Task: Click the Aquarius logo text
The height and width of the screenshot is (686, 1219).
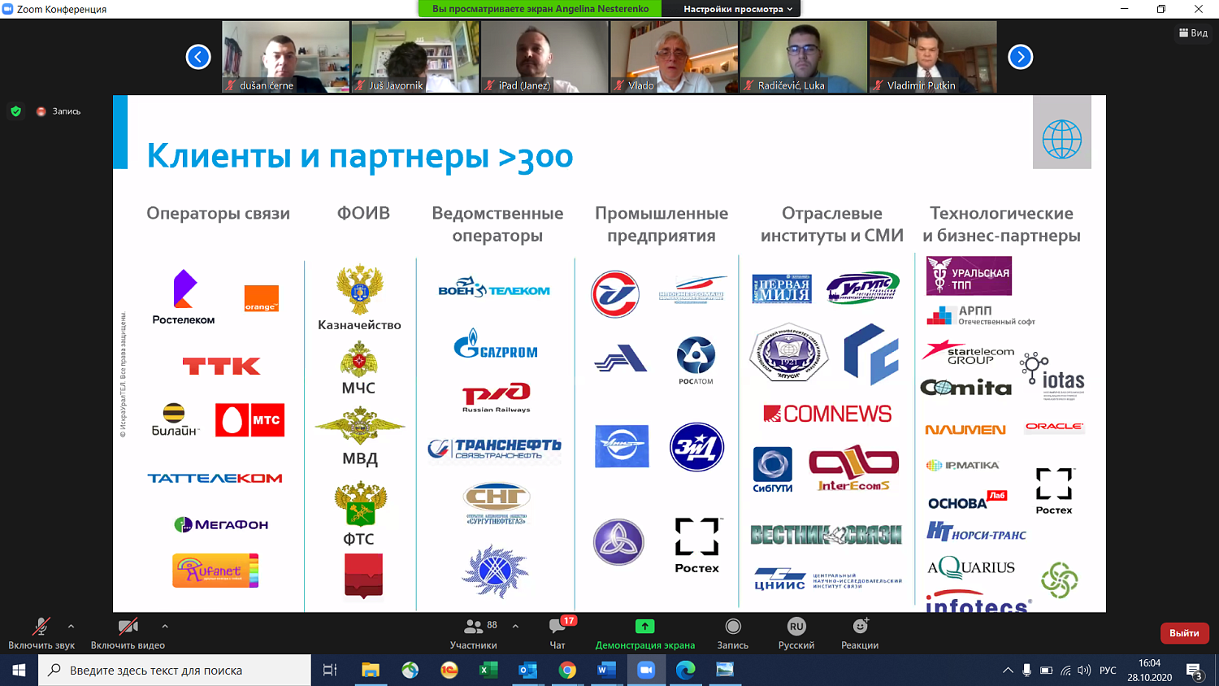Action: tap(971, 567)
